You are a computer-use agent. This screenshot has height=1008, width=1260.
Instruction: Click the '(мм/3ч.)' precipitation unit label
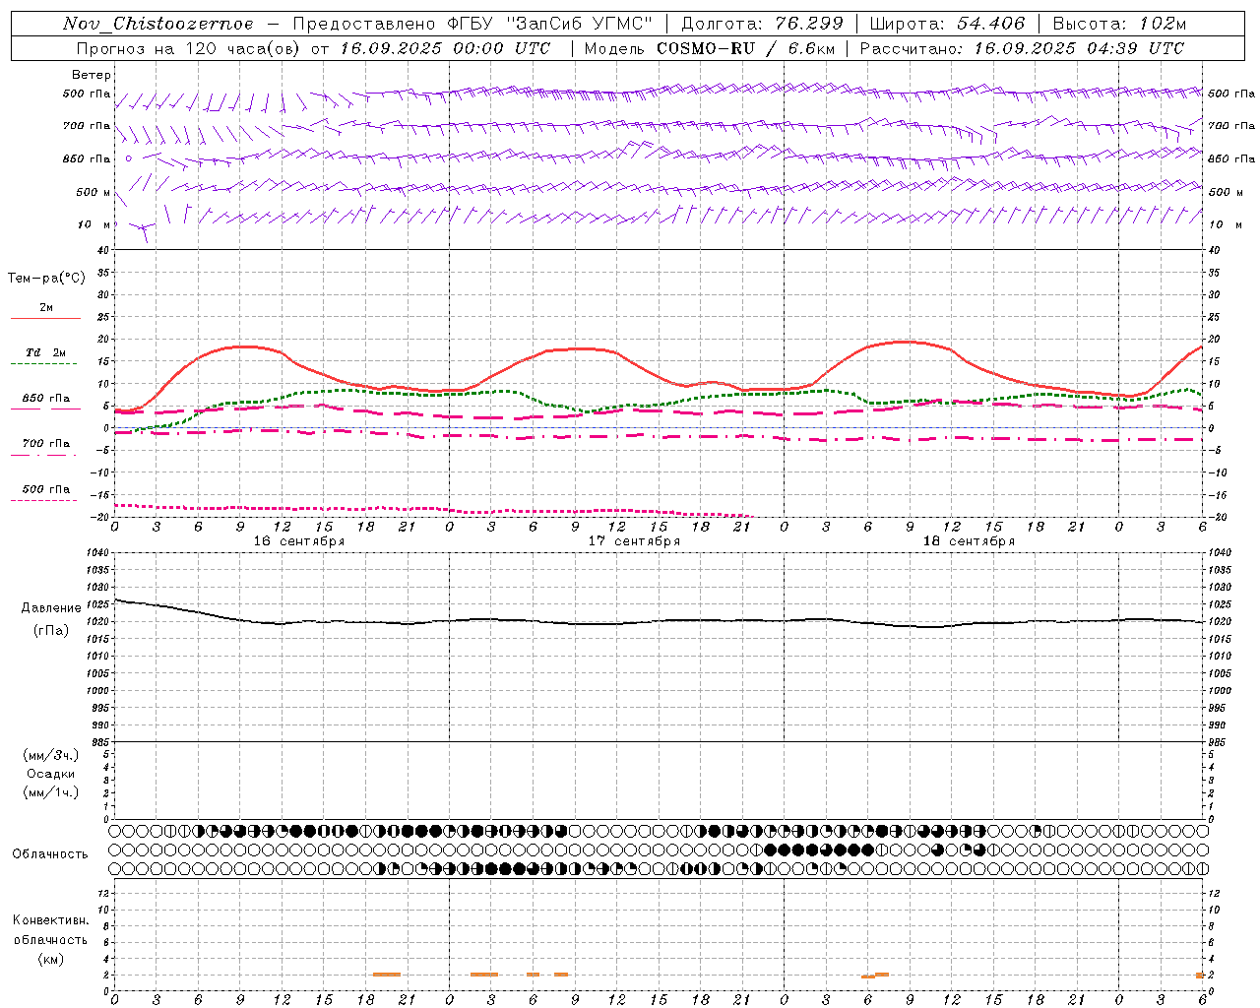[x=50, y=755]
